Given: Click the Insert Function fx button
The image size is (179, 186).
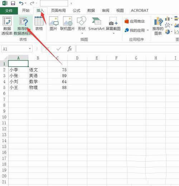Looking at the screenshot, I should point(69,49).
